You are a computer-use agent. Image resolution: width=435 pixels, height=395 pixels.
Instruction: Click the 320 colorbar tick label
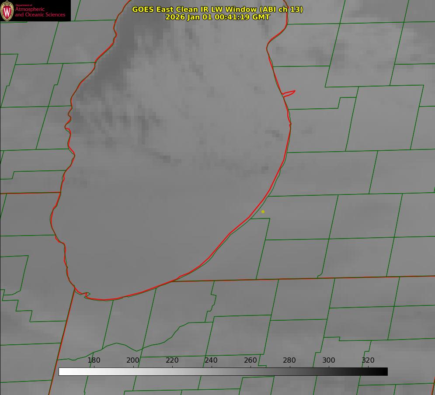pyautogui.click(x=368, y=360)
